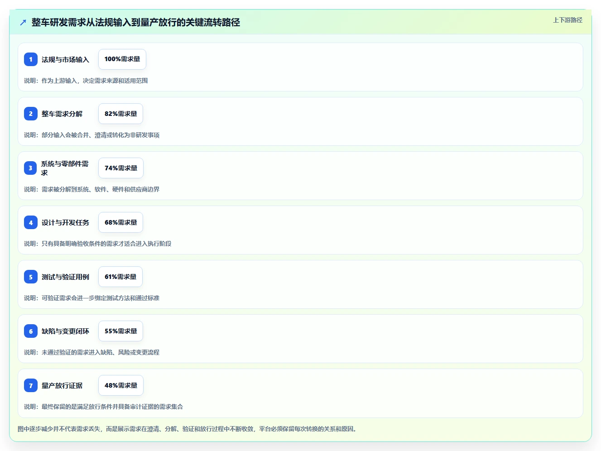Click description 作为上游输入，决定需求来源和适用范围
Viewport: 601px width, 451px height.
click(x=95, y=81)
